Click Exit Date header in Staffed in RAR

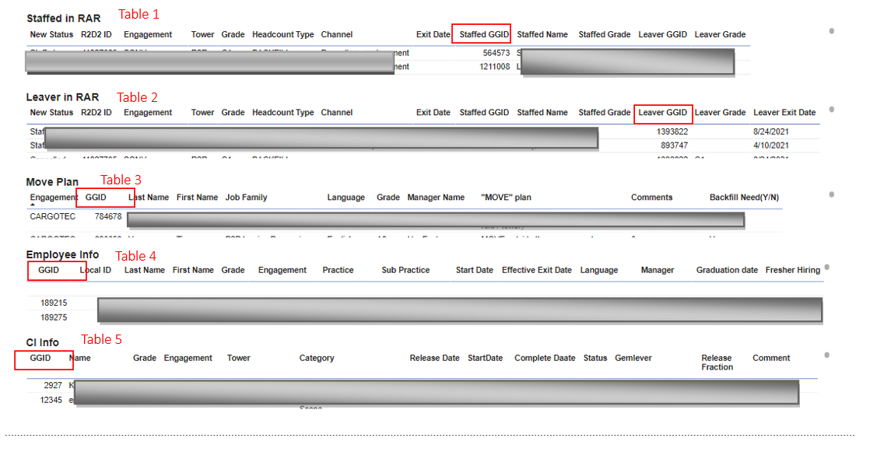point(433,35)
